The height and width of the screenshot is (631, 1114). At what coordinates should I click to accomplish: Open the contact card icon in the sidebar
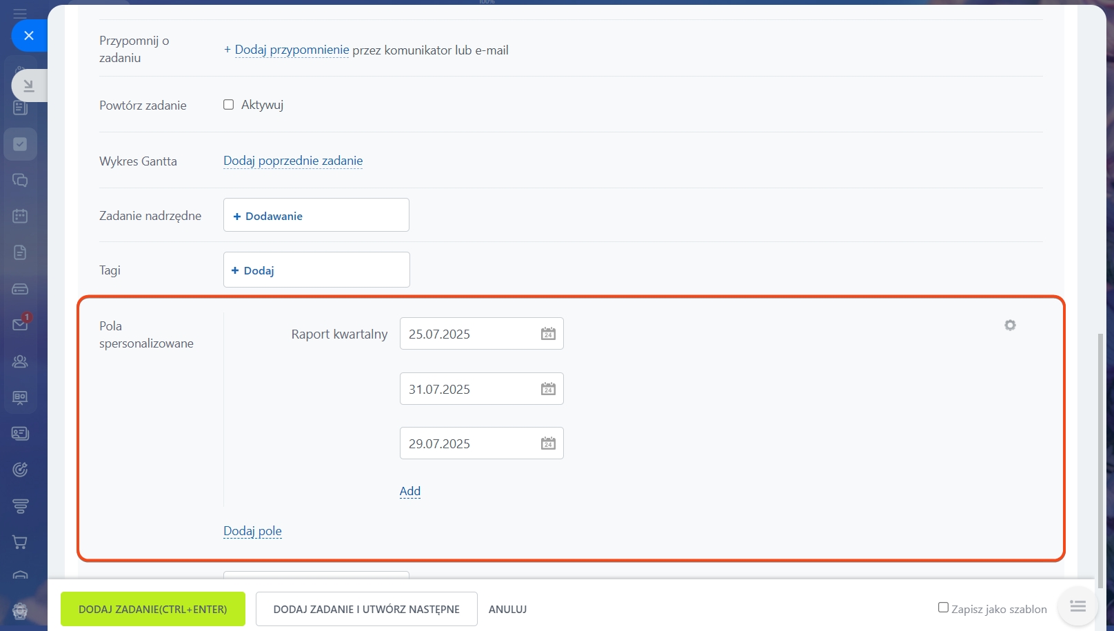tap(20, 433)
